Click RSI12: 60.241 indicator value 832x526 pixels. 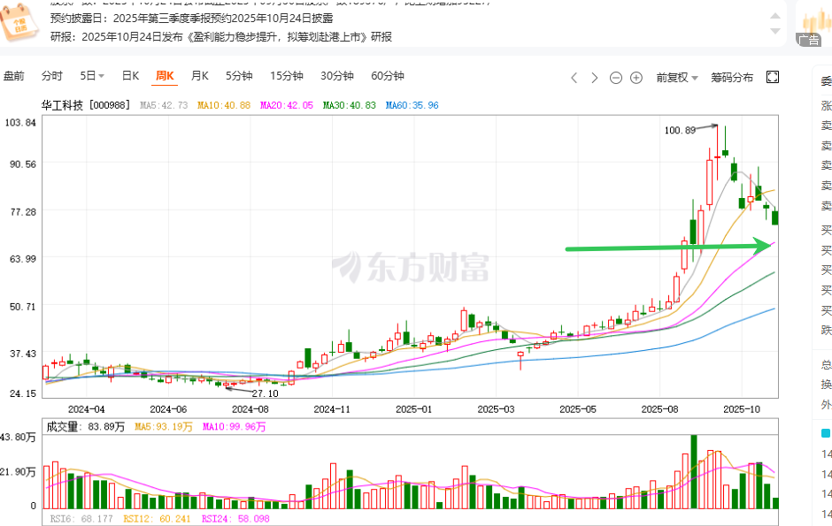click(x=157, y=519)
